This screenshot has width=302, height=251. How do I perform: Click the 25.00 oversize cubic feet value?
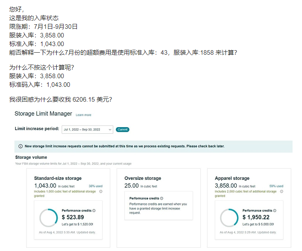(x=131, y=186)
